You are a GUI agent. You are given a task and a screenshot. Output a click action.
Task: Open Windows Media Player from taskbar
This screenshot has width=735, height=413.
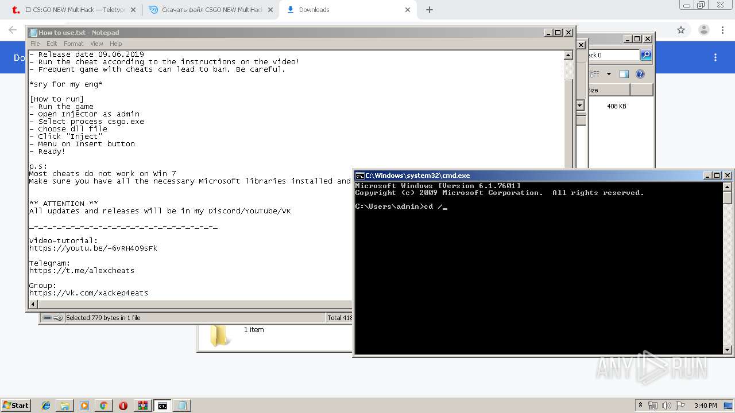point(84,406)
